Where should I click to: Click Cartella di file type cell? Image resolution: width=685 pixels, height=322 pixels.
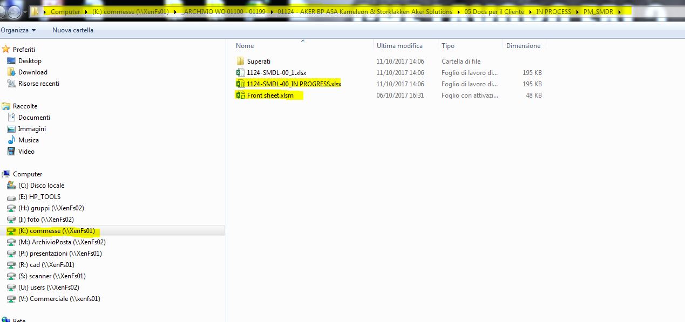pos(461,61)
